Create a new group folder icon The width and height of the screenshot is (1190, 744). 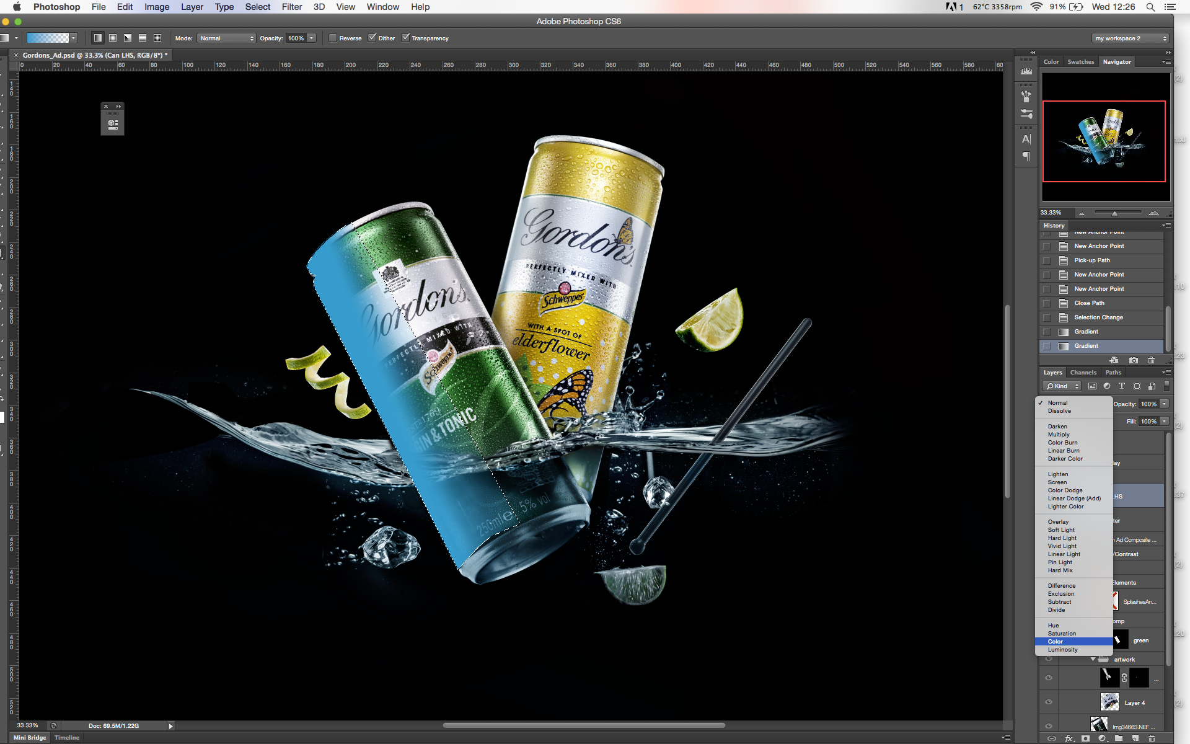1119,738
